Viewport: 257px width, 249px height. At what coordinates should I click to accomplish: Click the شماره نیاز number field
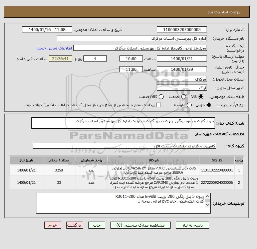pyautogui.click(x=182, y=30)
